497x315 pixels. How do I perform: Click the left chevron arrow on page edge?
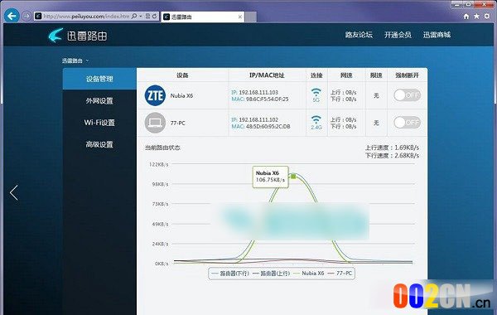click(13, 192)
